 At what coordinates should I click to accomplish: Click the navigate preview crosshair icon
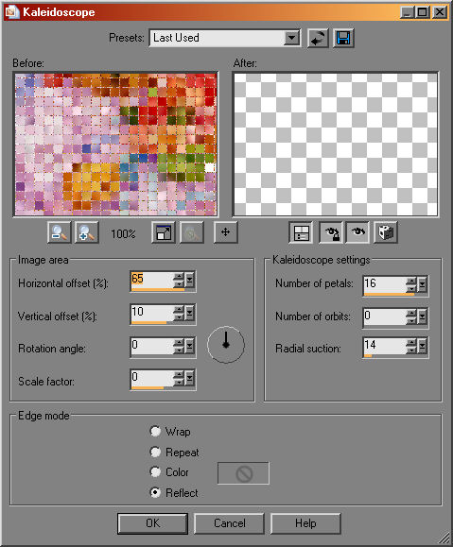226,232
